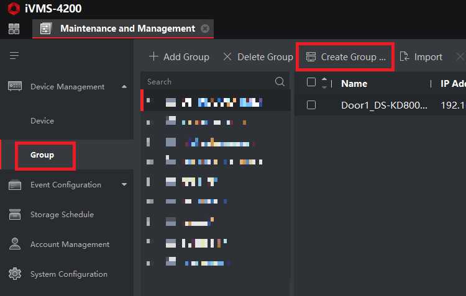Click the Device Management icon
The width and height of the screenshot is (466, 296).
point(15,86)
